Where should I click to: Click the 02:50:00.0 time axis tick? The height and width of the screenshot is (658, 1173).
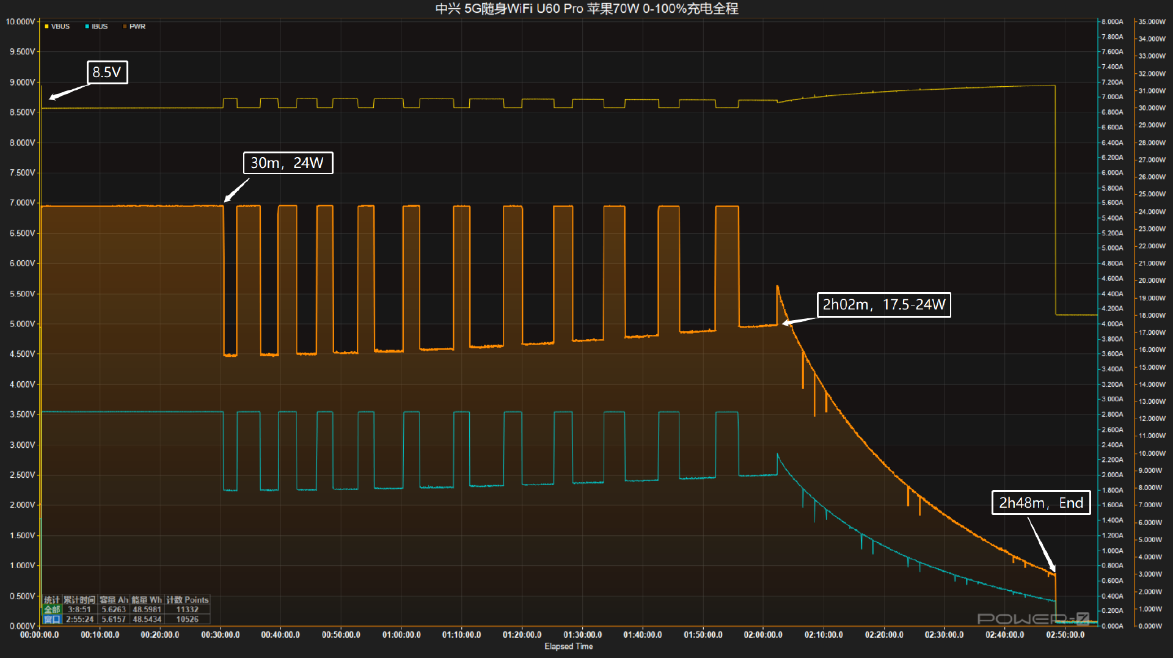tap(1065, 635)
